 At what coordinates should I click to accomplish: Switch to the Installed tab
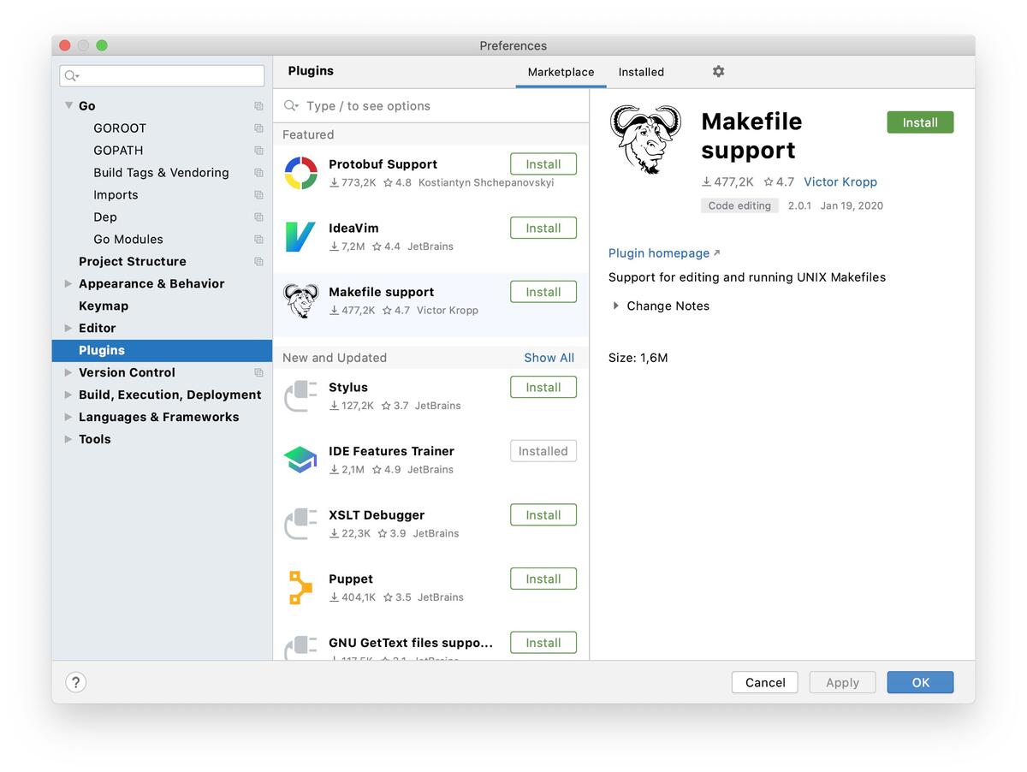[641, 73]
